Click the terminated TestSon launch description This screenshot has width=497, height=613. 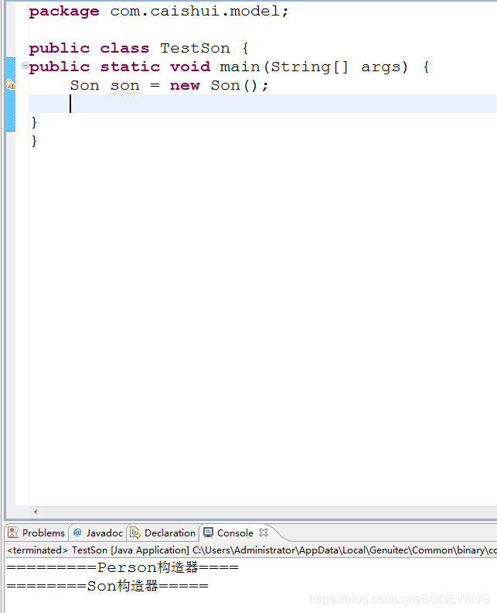[251, 550]
